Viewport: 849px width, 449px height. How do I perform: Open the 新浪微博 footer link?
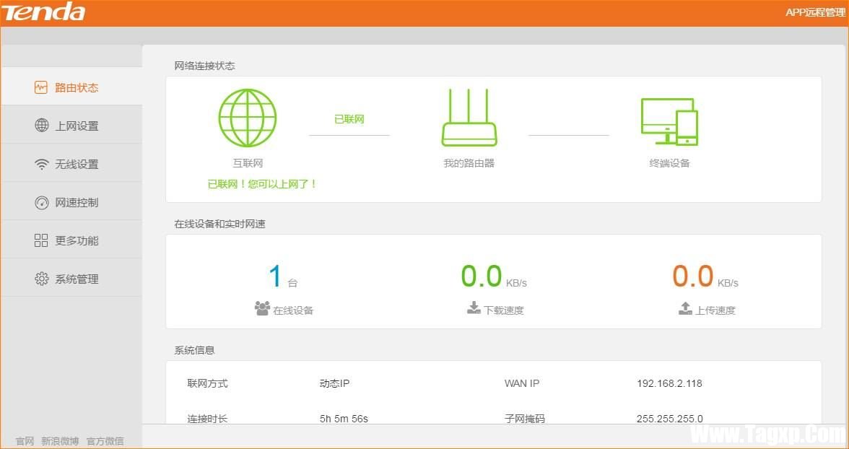coord(60,441)
